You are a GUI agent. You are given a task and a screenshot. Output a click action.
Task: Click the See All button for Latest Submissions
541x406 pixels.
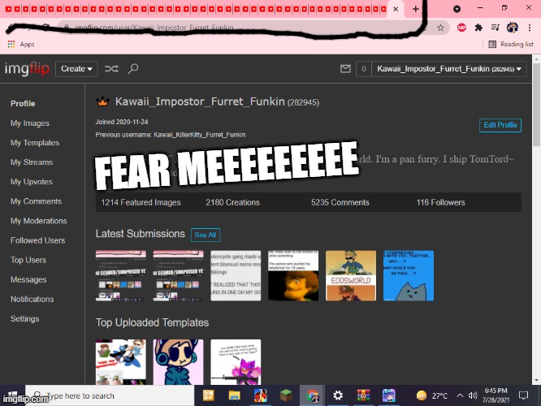(x=206, y=235)
